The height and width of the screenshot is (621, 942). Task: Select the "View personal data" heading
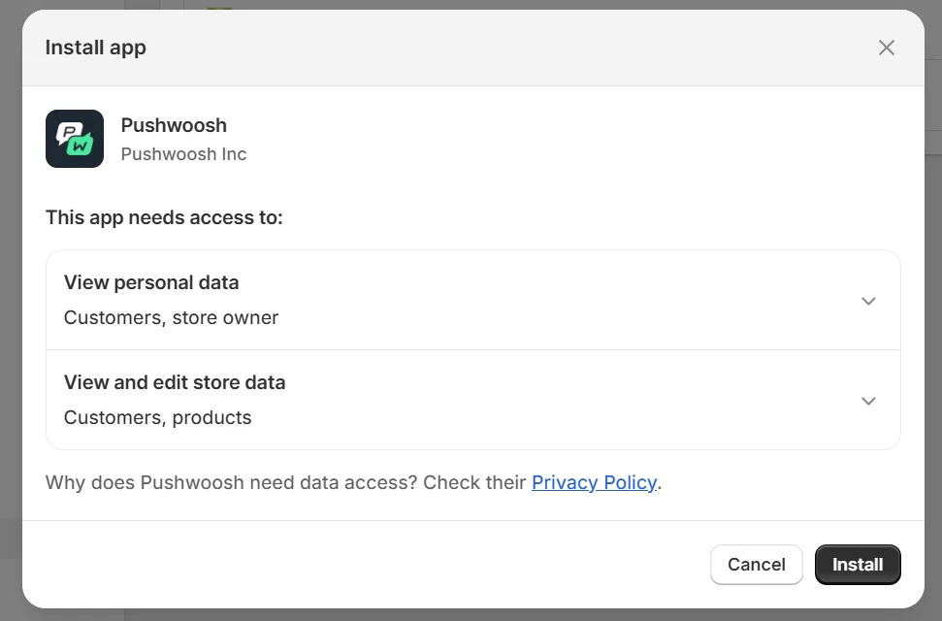[151, 282]
